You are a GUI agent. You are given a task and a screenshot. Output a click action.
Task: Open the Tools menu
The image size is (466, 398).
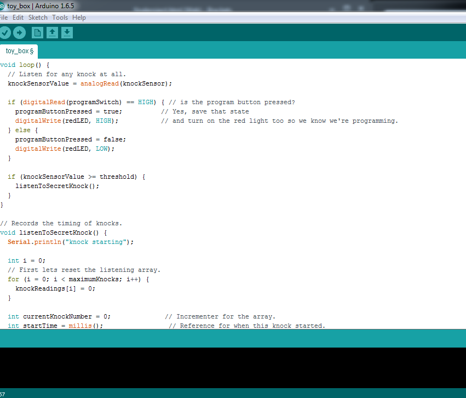pos(60,18)
